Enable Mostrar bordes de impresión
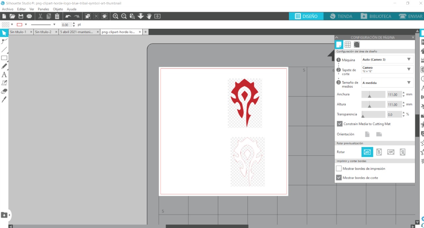This screenshot has height=228, width=424. click(x=339, y=169)
